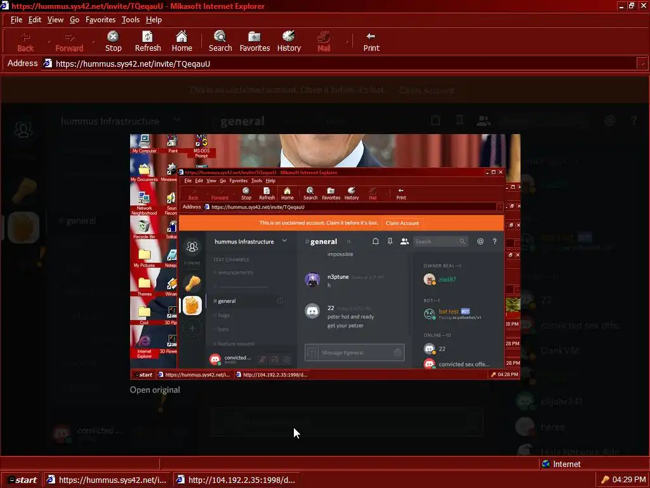Open the History toolbar button
Image resolution: width=650 pixels, height=488 pixels.
[x=289, y=41]
